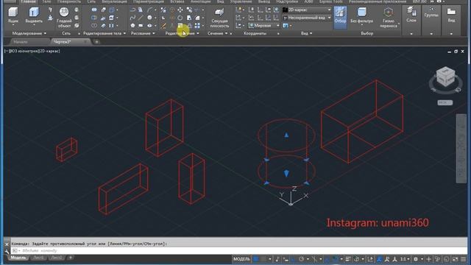Switch to the Лист1 layout tab

(38, 258)
